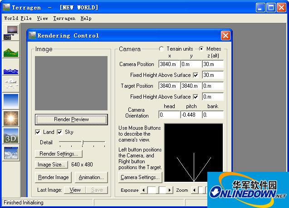Close the Rendering Control window
Viewport: 289px width, 208px height.
click(225, 35)
